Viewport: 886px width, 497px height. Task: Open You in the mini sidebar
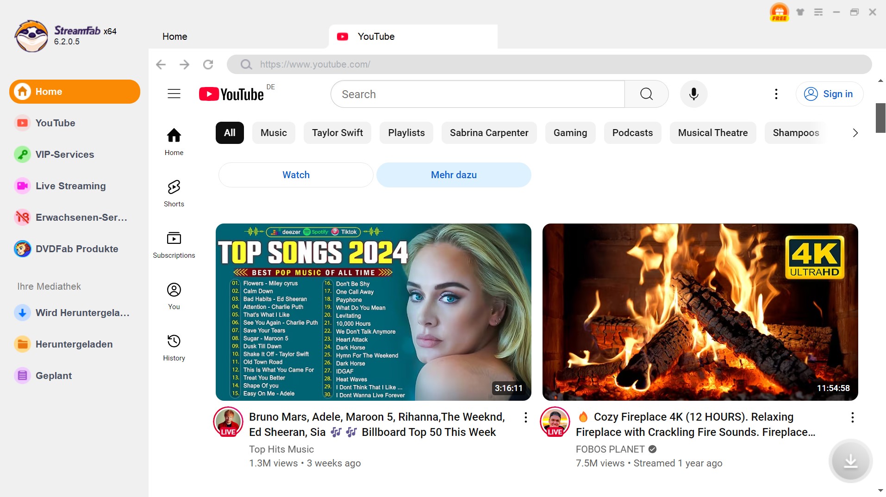click(x=174, y=296)
